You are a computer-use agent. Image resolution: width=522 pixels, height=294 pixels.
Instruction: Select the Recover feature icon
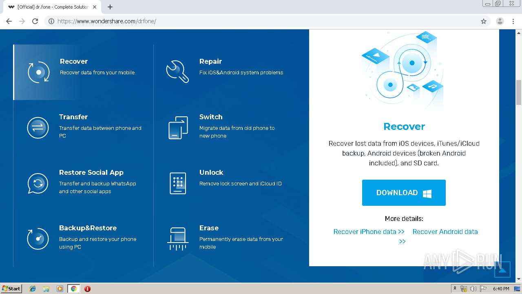pos(39,72)
